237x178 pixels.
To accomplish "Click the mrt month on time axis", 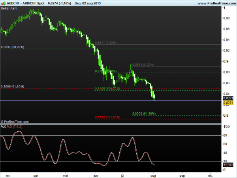I will click(x=8, y=176).
